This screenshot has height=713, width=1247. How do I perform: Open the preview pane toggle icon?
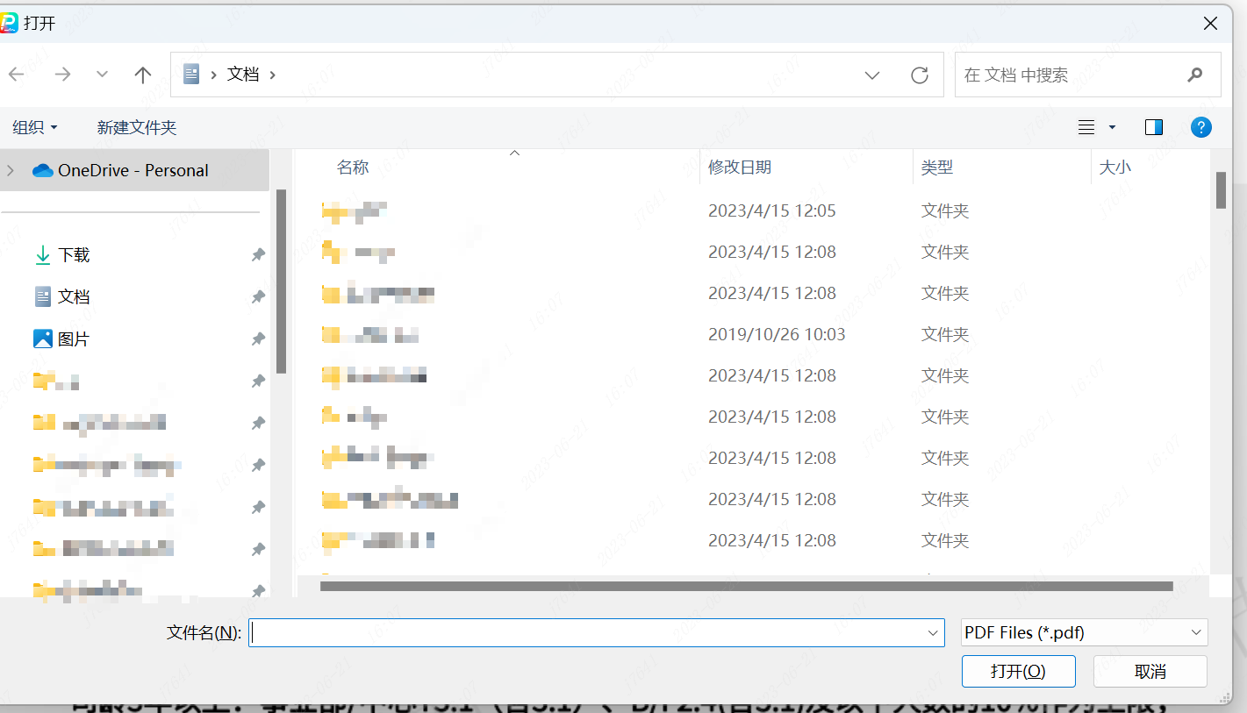tap(1153, 127)
